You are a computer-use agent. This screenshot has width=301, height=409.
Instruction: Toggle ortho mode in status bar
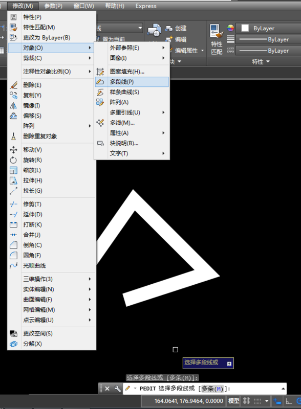coord(289,401)
